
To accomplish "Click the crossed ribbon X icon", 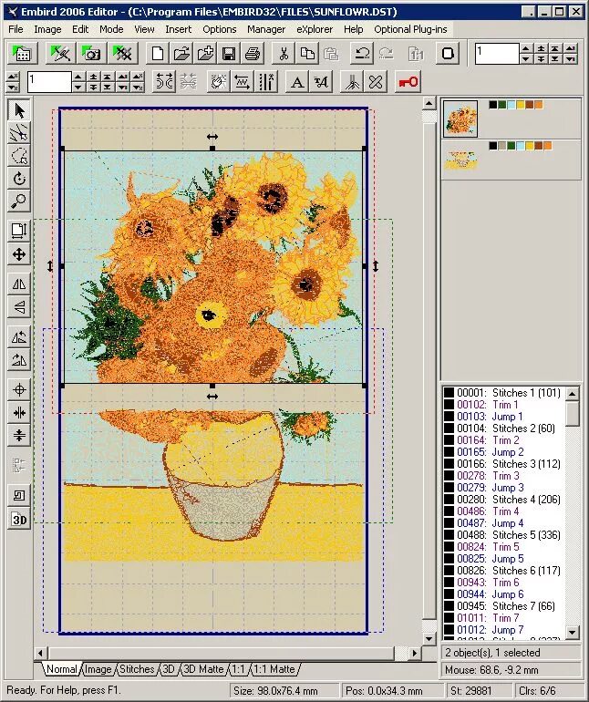I will 376,82.
